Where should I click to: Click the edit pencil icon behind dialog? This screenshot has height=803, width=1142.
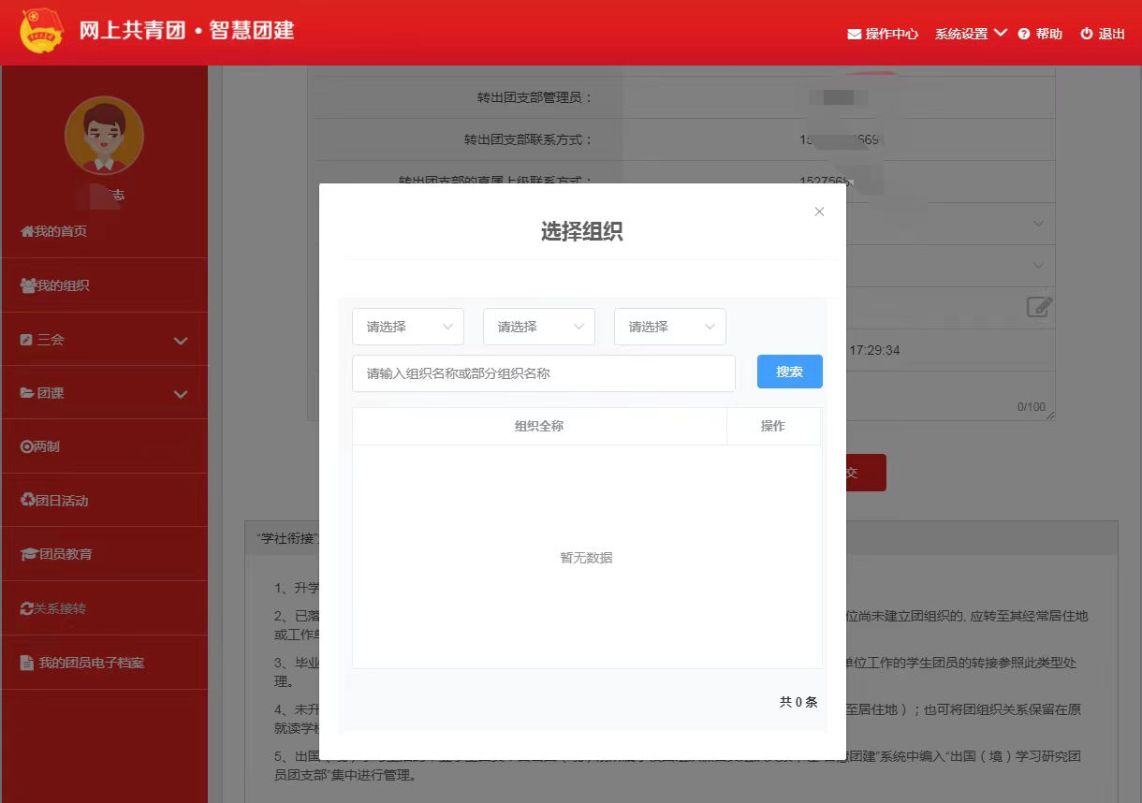[1039, 307]
